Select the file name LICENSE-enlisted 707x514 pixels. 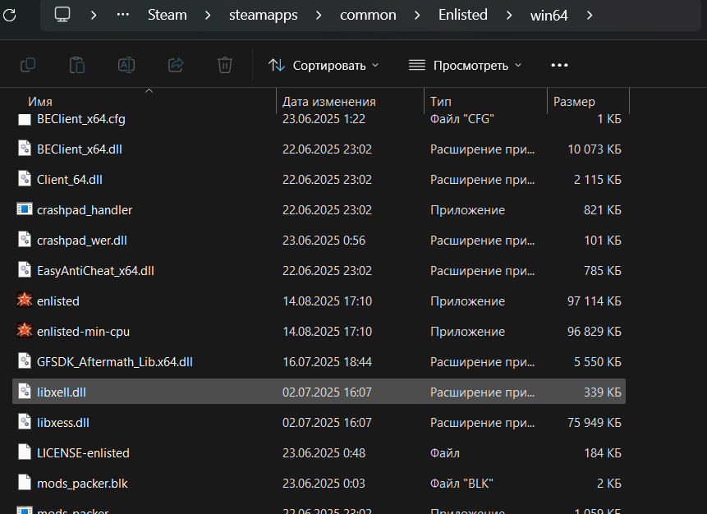[83, 452]
